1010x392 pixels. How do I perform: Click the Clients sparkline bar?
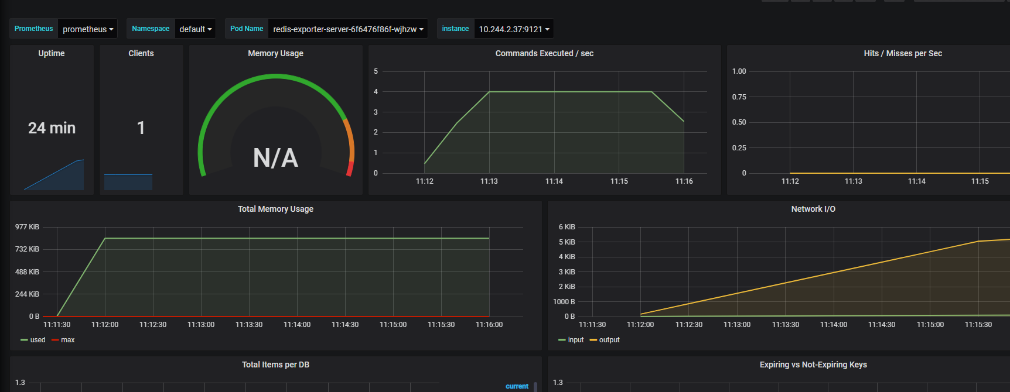[128, 182]
